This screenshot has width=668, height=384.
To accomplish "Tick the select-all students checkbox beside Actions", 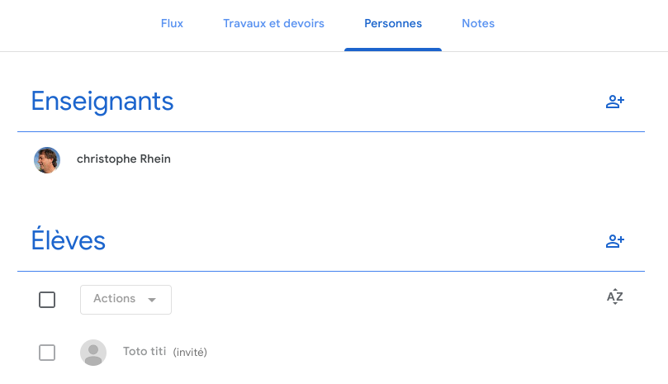I will coord(47,300).
